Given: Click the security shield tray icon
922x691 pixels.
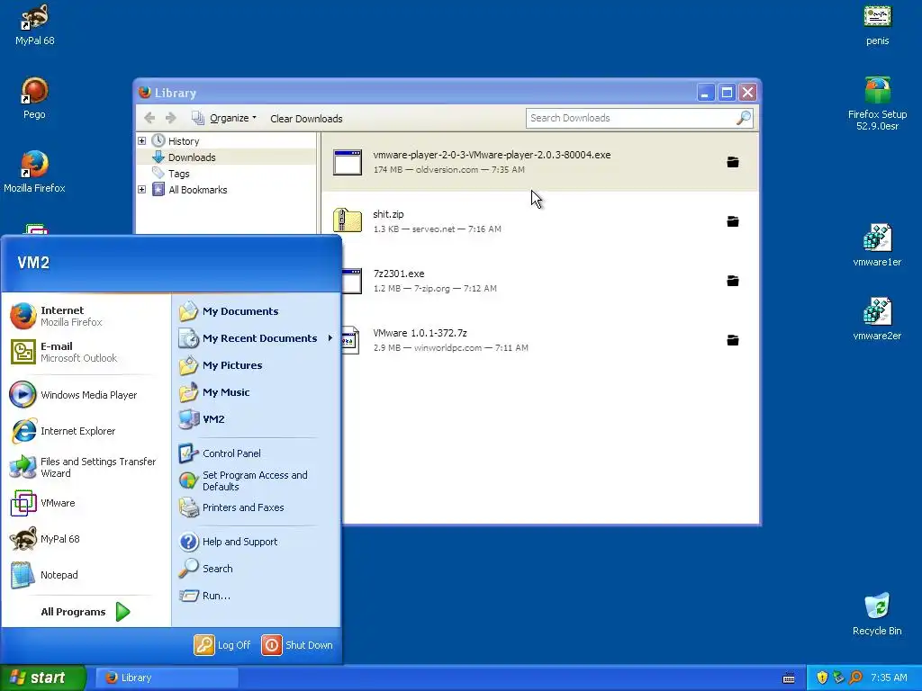Looking at the screenshot, I should coord(822,678).
